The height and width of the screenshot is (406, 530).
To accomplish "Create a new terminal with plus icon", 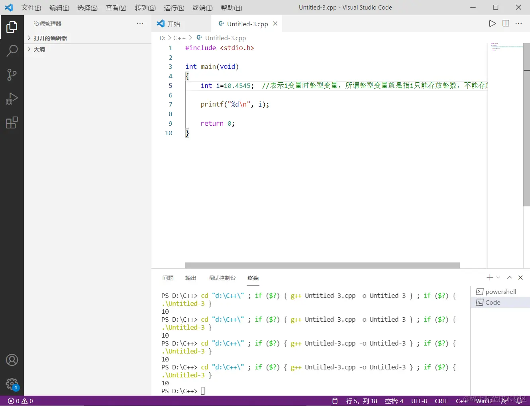I will coord(490,277).
